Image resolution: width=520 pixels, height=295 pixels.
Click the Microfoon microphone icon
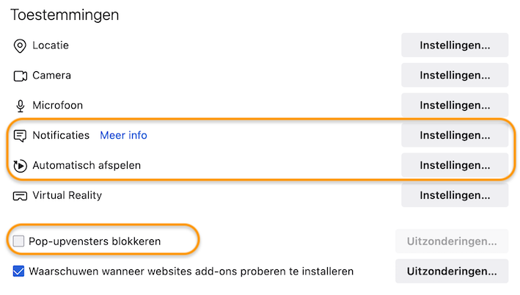[x=21, y=106]
